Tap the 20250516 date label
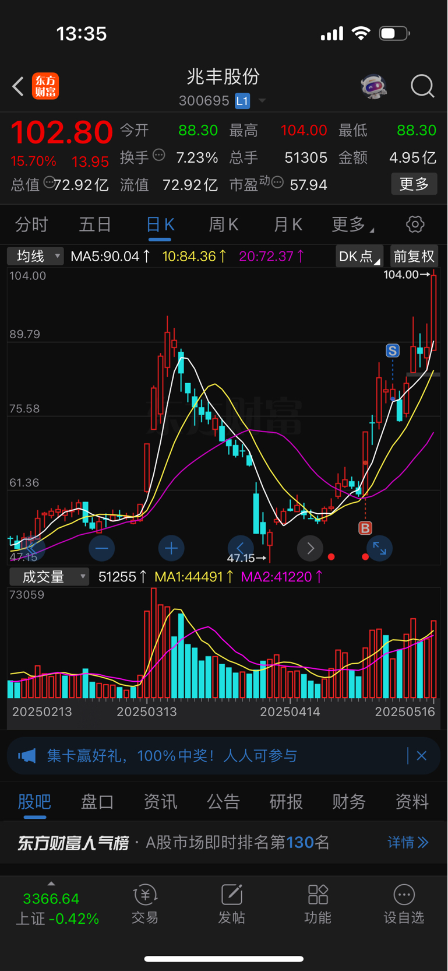The image size is (448, 971). click(x=405, y=712)
